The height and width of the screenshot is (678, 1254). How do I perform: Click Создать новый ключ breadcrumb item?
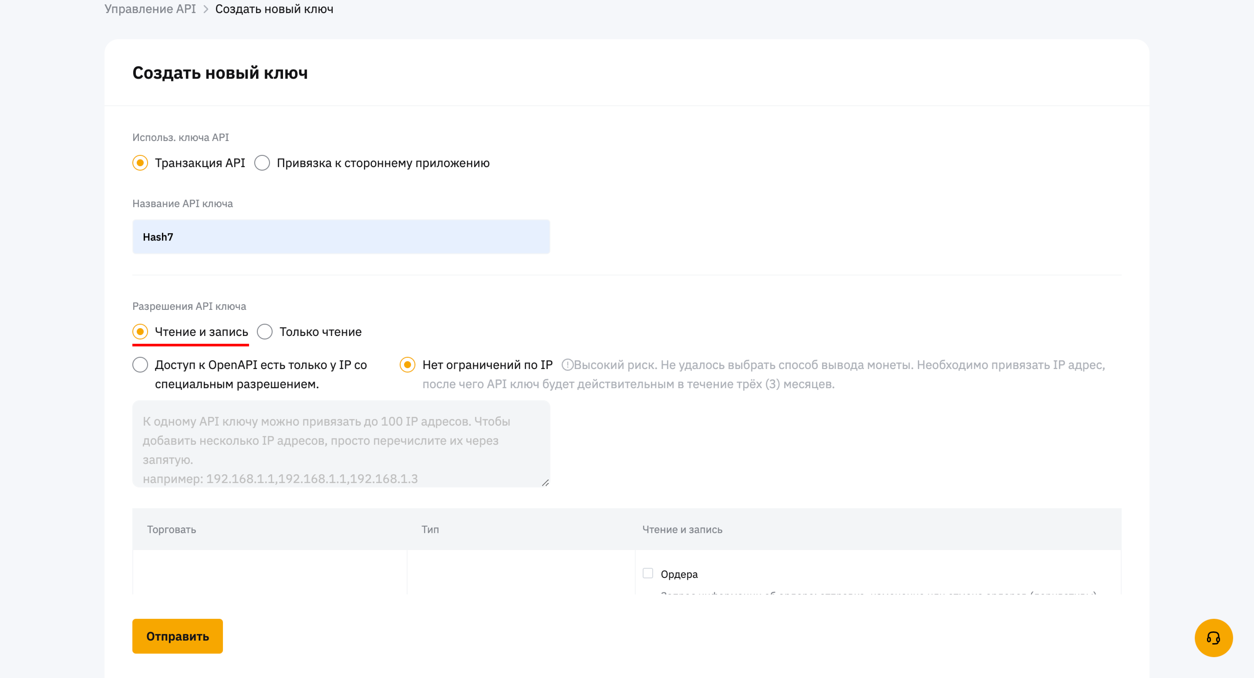tap(274, 9)
